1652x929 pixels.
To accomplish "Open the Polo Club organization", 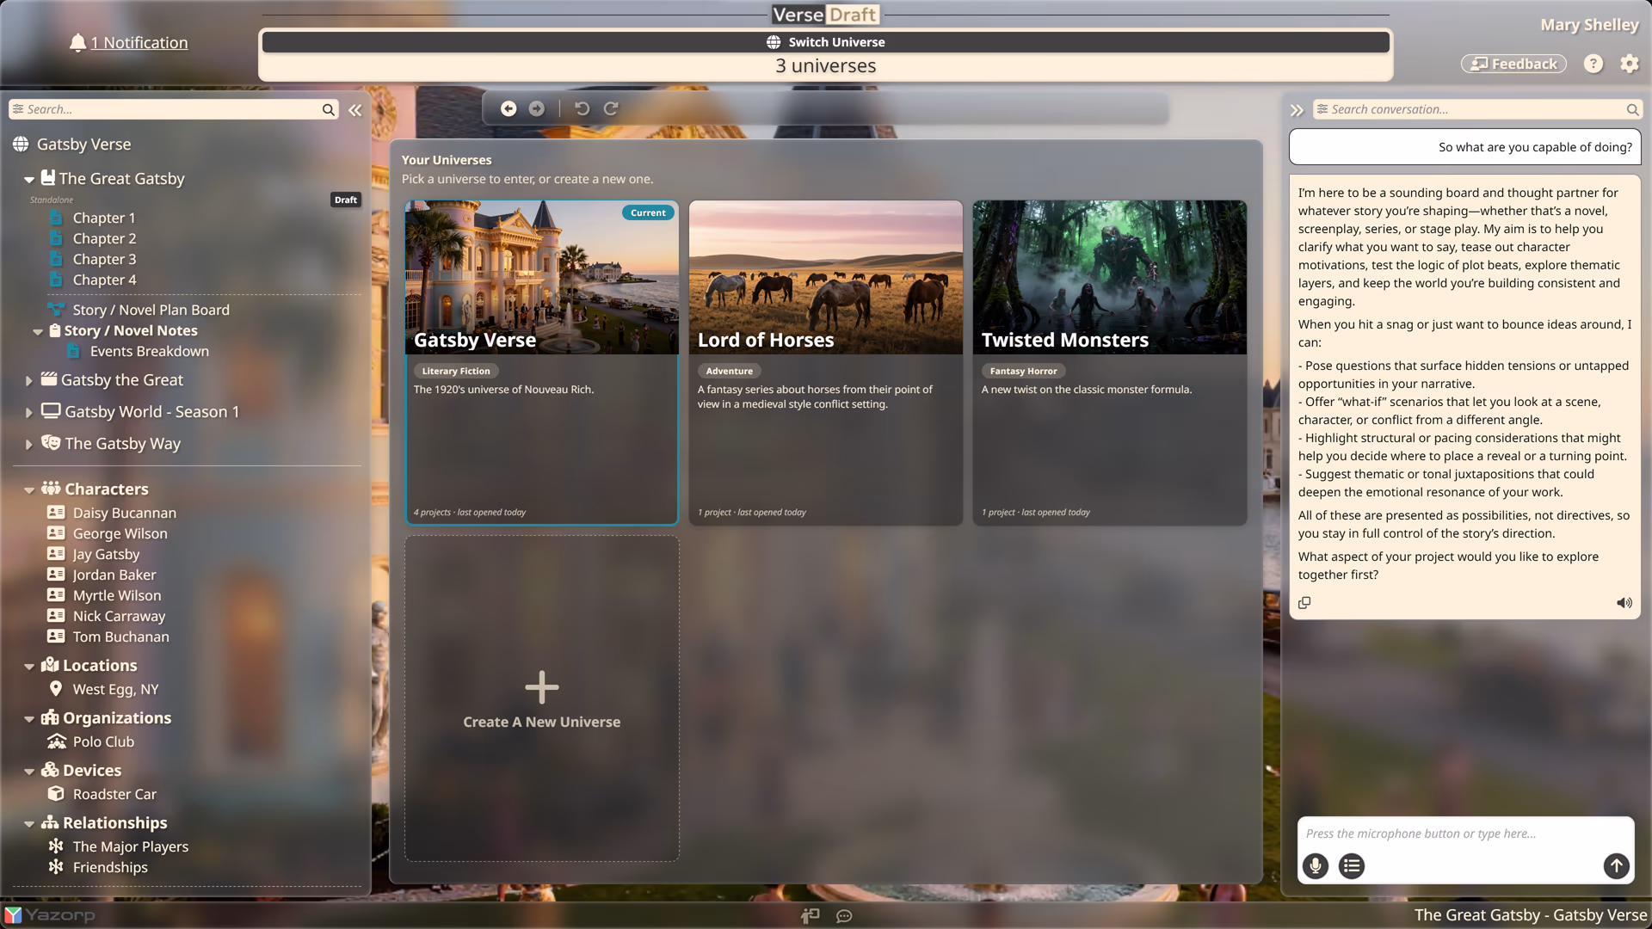I will [x=103, y=741].
